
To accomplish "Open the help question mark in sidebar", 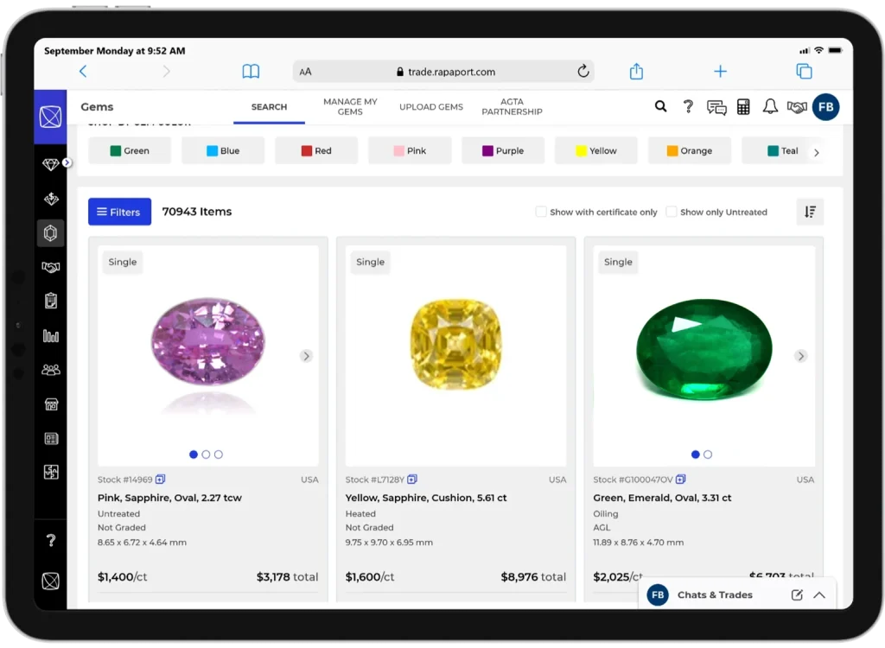I will click(51, 541).
